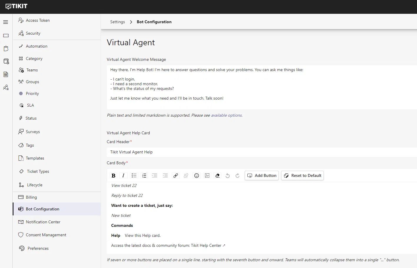417x268 pixels.
Task: Toggle italic formatting in Card Body
Action: point(123,175)
